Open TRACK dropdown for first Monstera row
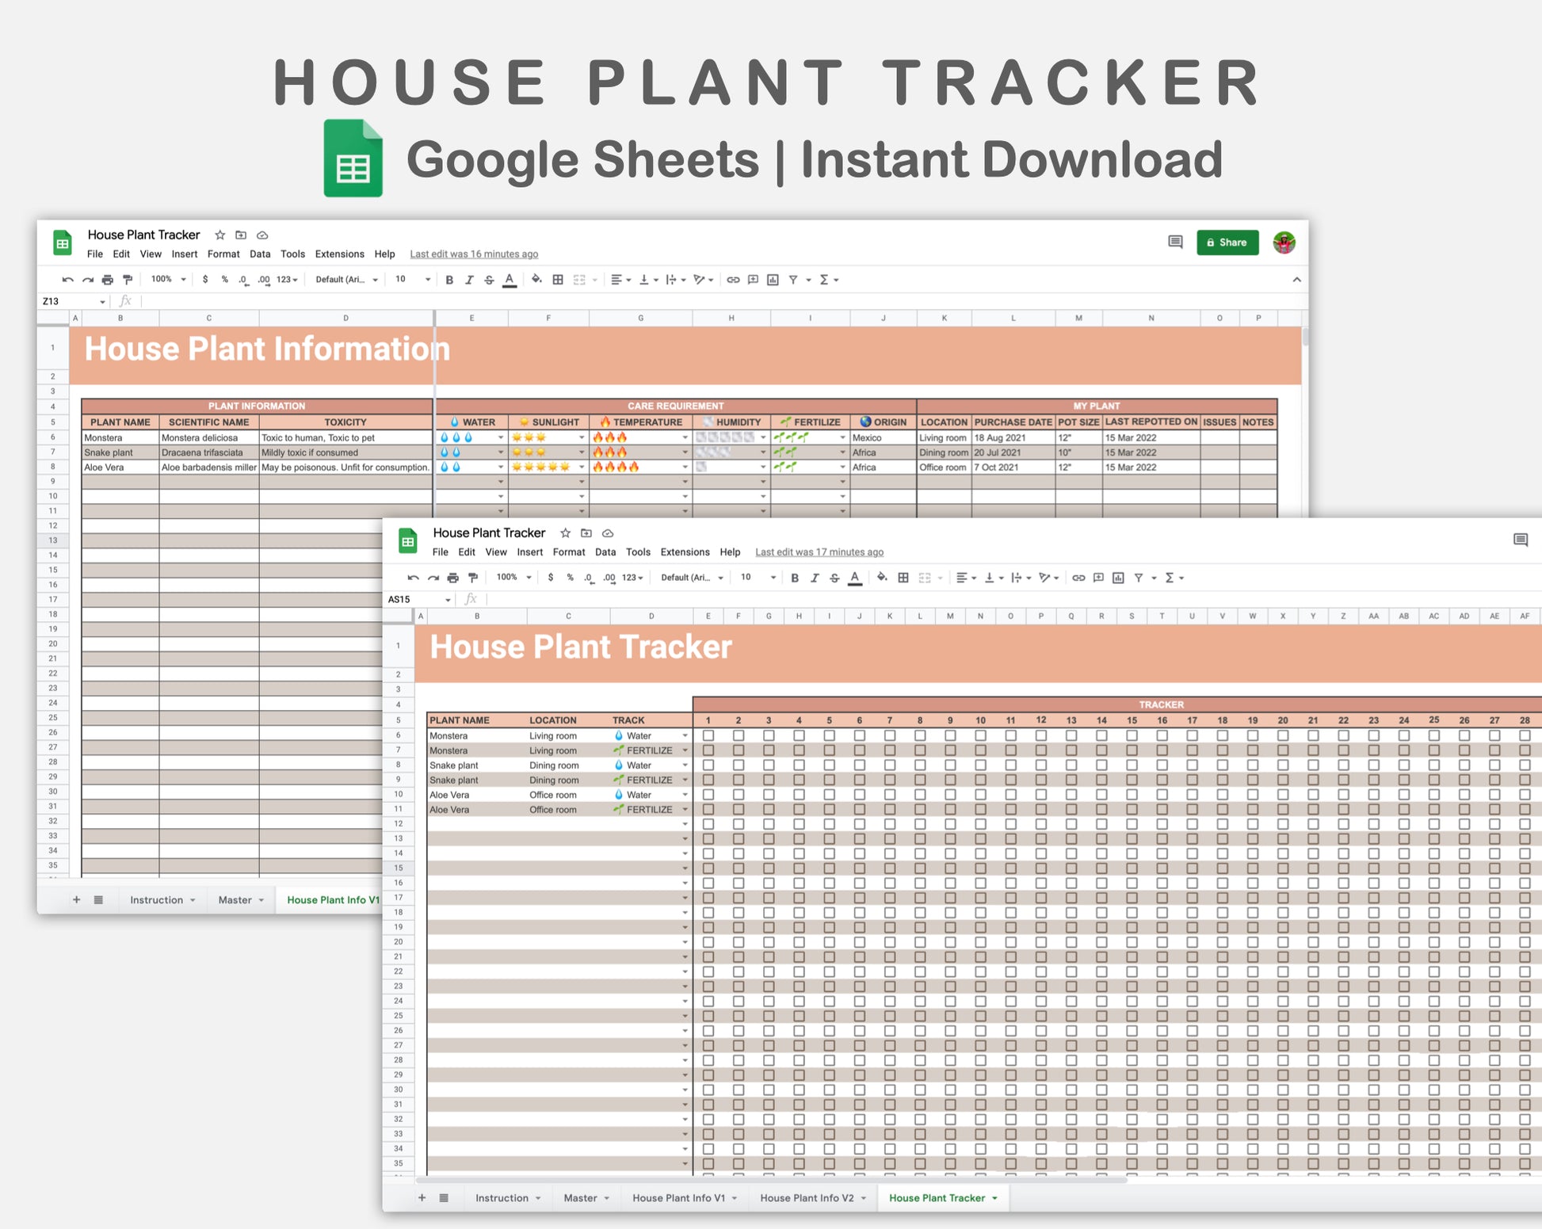The width and height of the screenshot is (1542, 1229). coord(685,735)
